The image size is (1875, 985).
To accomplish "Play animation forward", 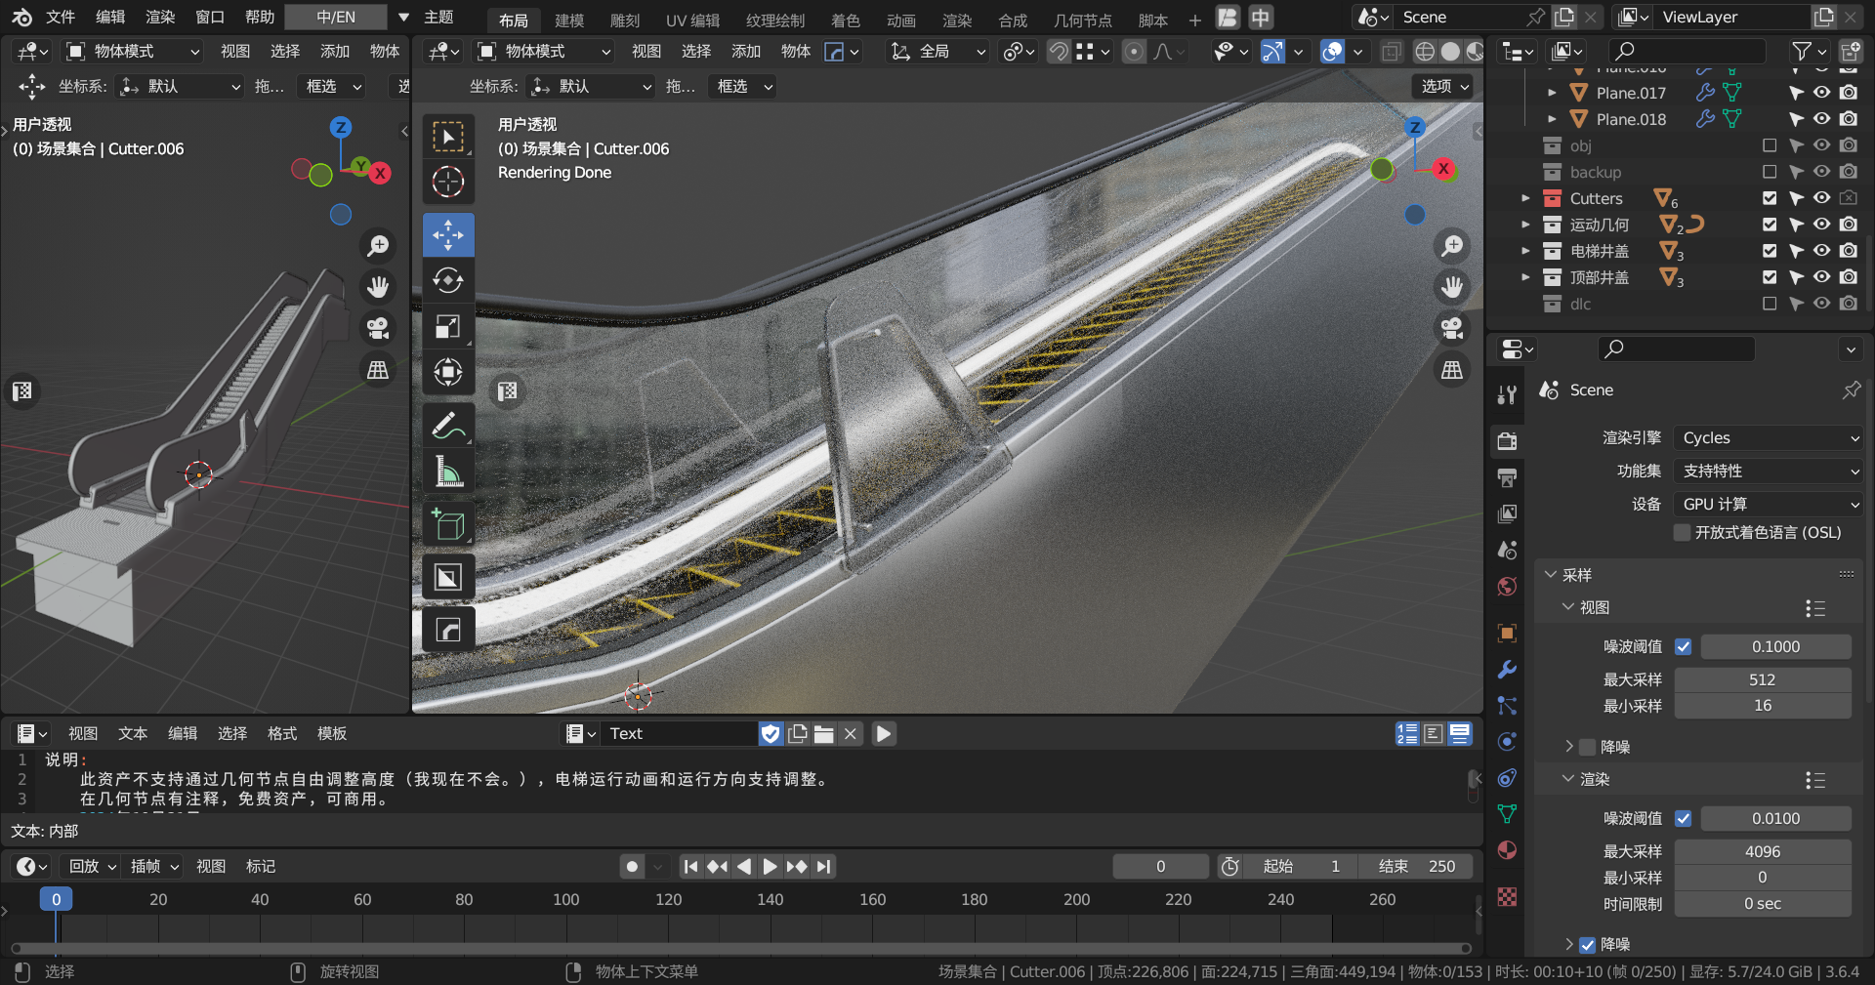I will 770,866.
